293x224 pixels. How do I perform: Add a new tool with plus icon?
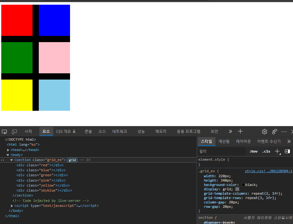coord(240,131)
